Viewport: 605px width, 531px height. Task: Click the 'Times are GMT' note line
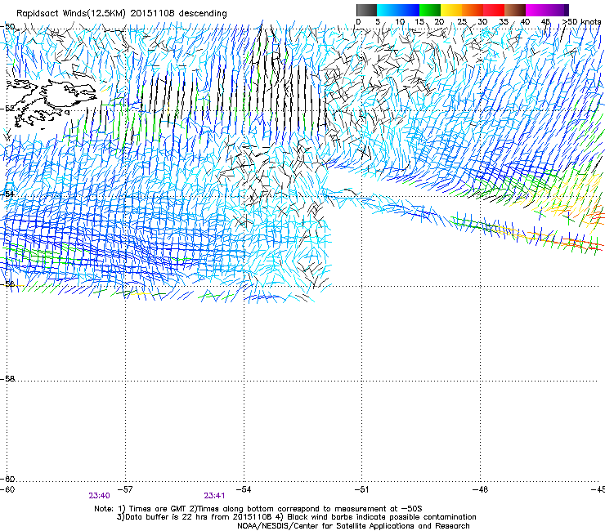click(258, 509)
